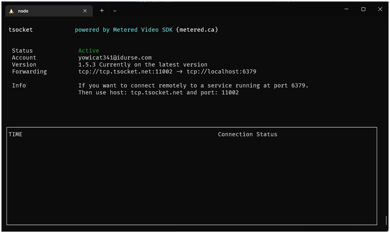The image size is (390, 233).
Task: Click the 'Status' label
Action: (22, 51)
